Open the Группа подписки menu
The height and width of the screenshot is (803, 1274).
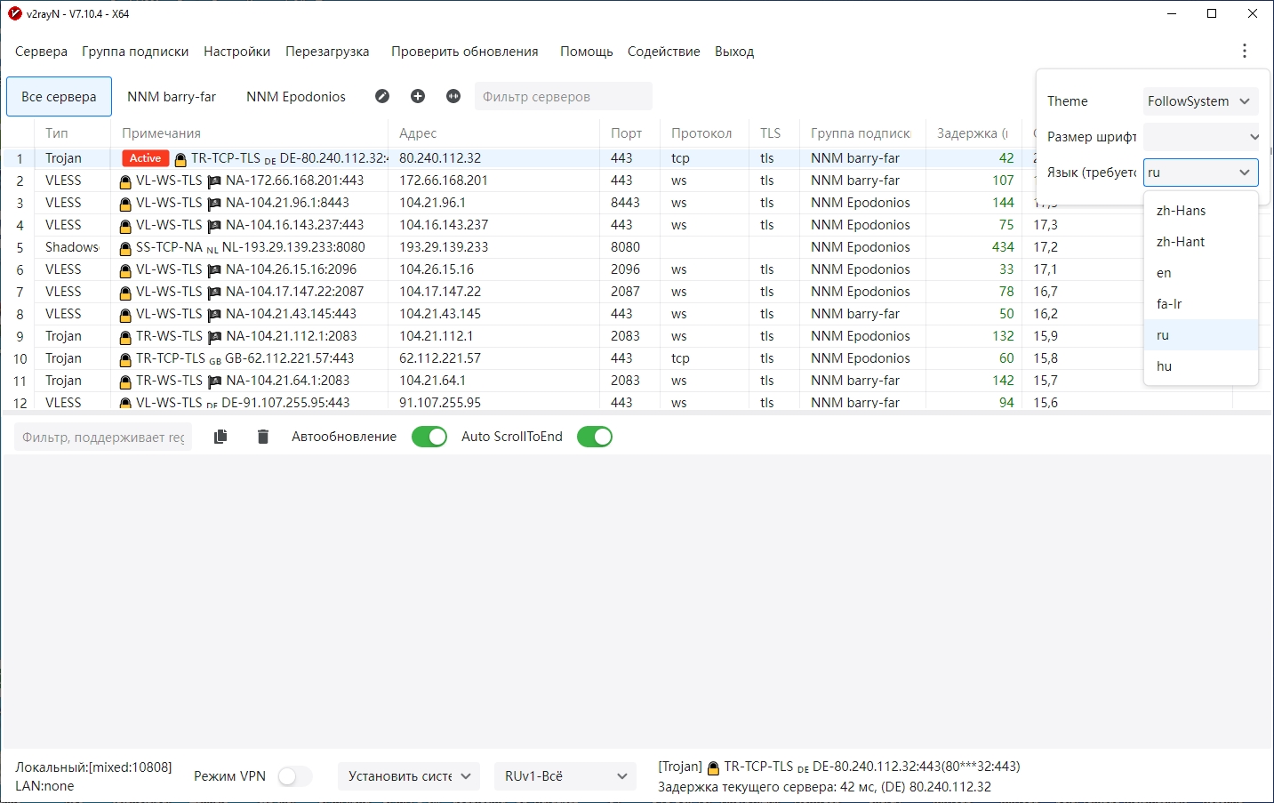135,52
